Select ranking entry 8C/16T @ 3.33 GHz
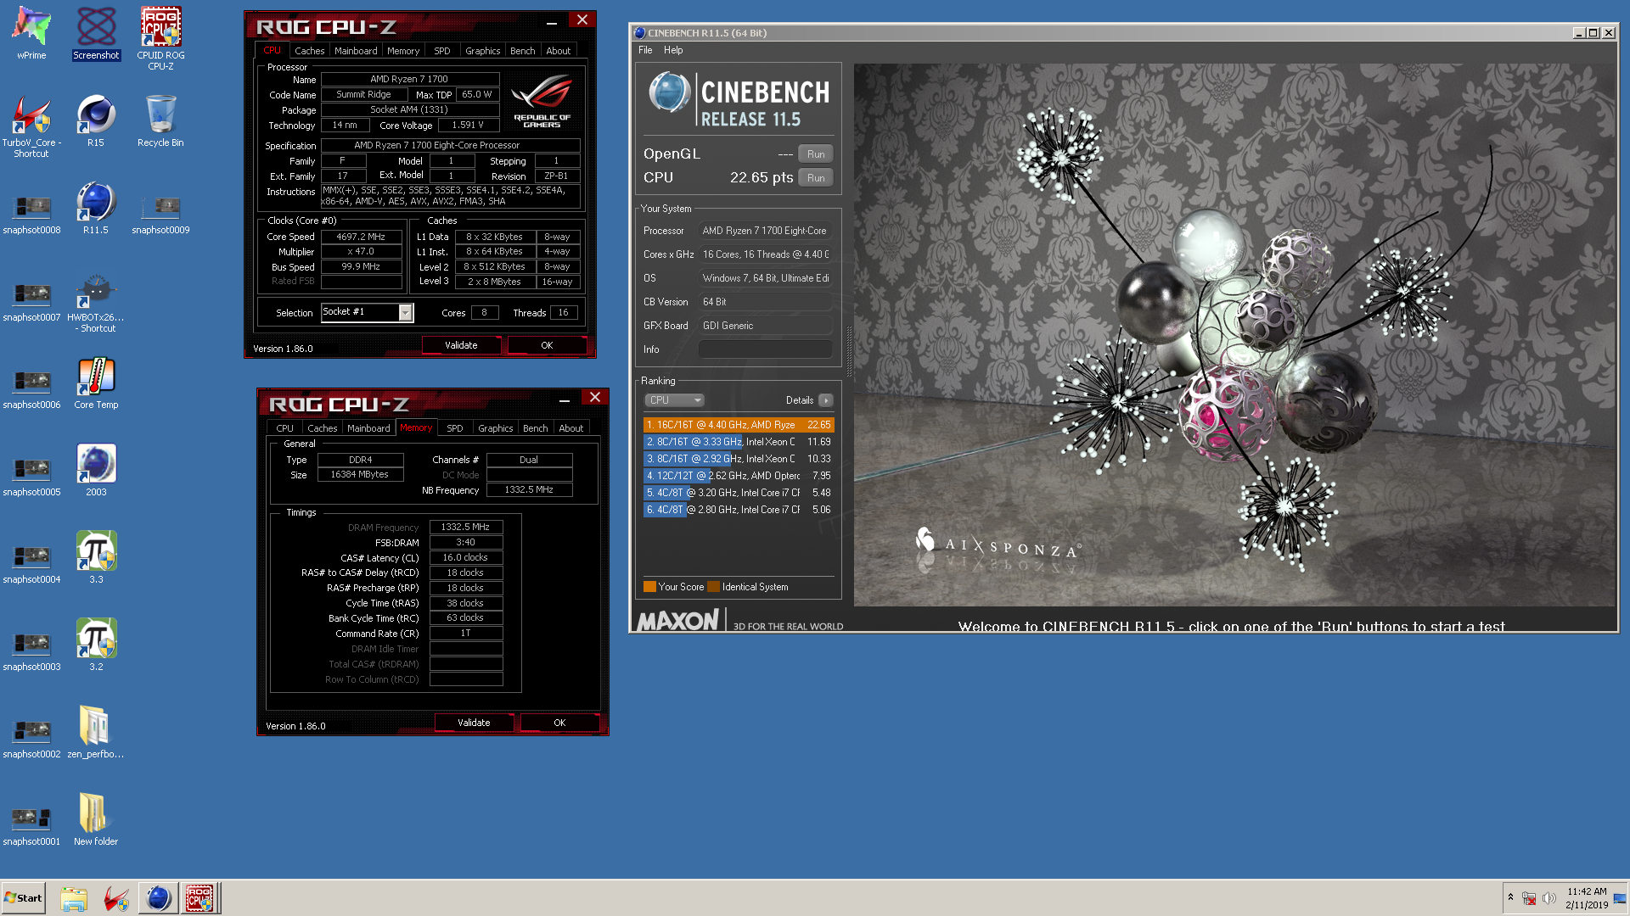Image resolution: width=1630 pixels, height=916 pixels. coord(739,442)
